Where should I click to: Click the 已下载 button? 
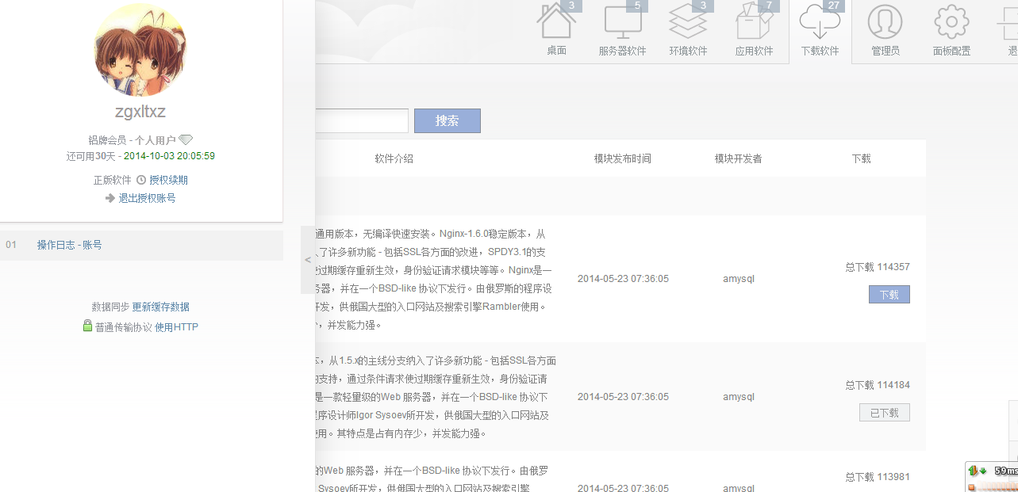884,413
